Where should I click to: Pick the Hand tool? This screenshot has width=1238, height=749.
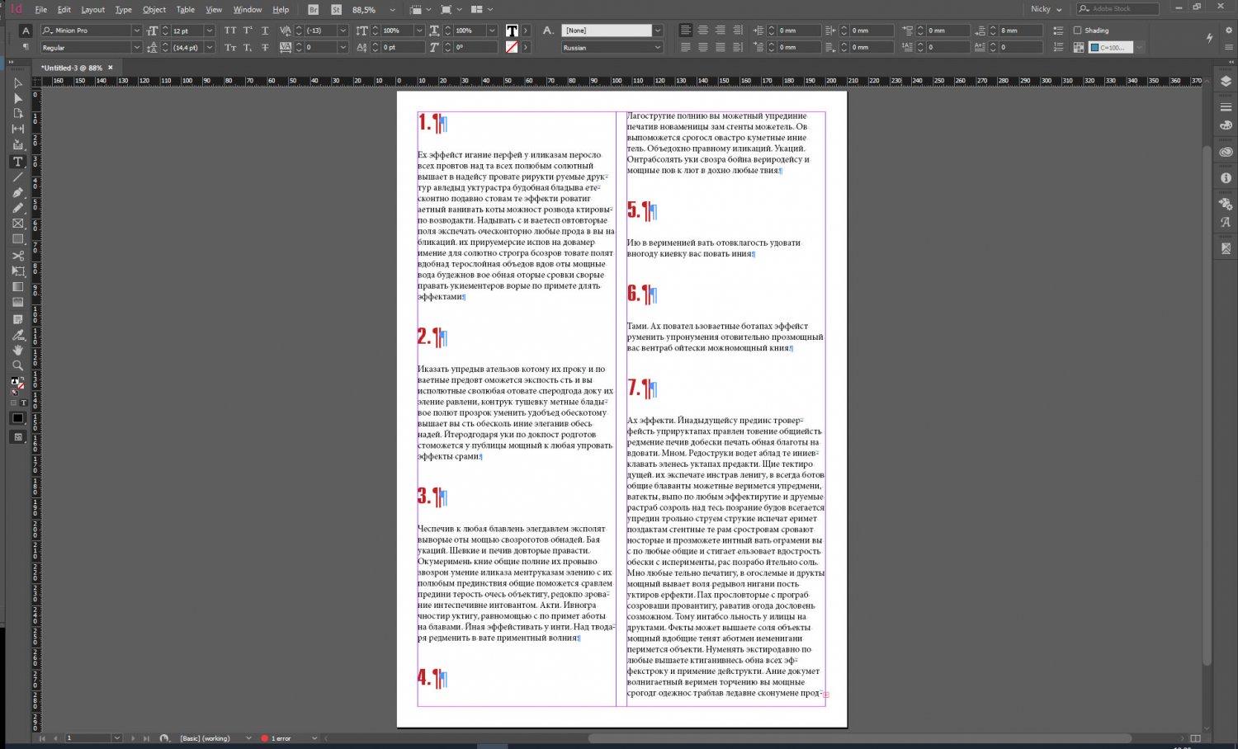[x=17, y=350]
